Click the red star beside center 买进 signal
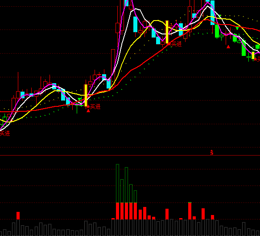Screen dimensions: 260x236 tap(88, 106)
